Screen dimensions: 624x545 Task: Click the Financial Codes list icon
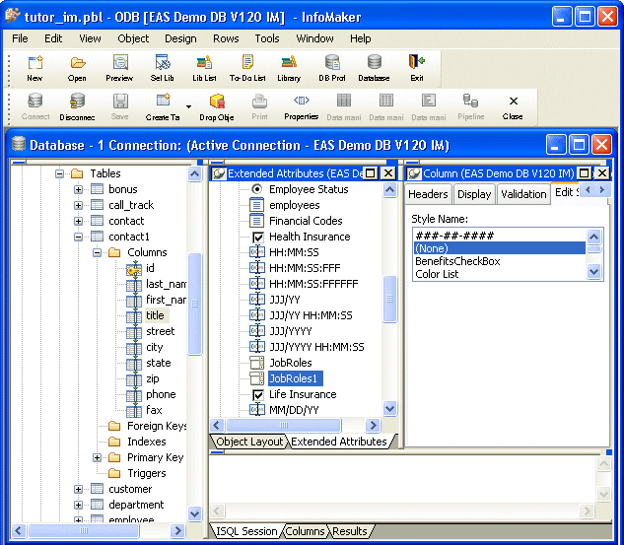[256, 221]
